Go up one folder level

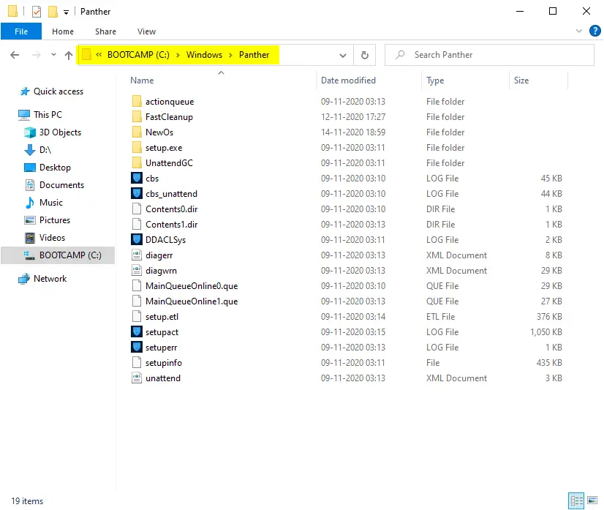69,55
